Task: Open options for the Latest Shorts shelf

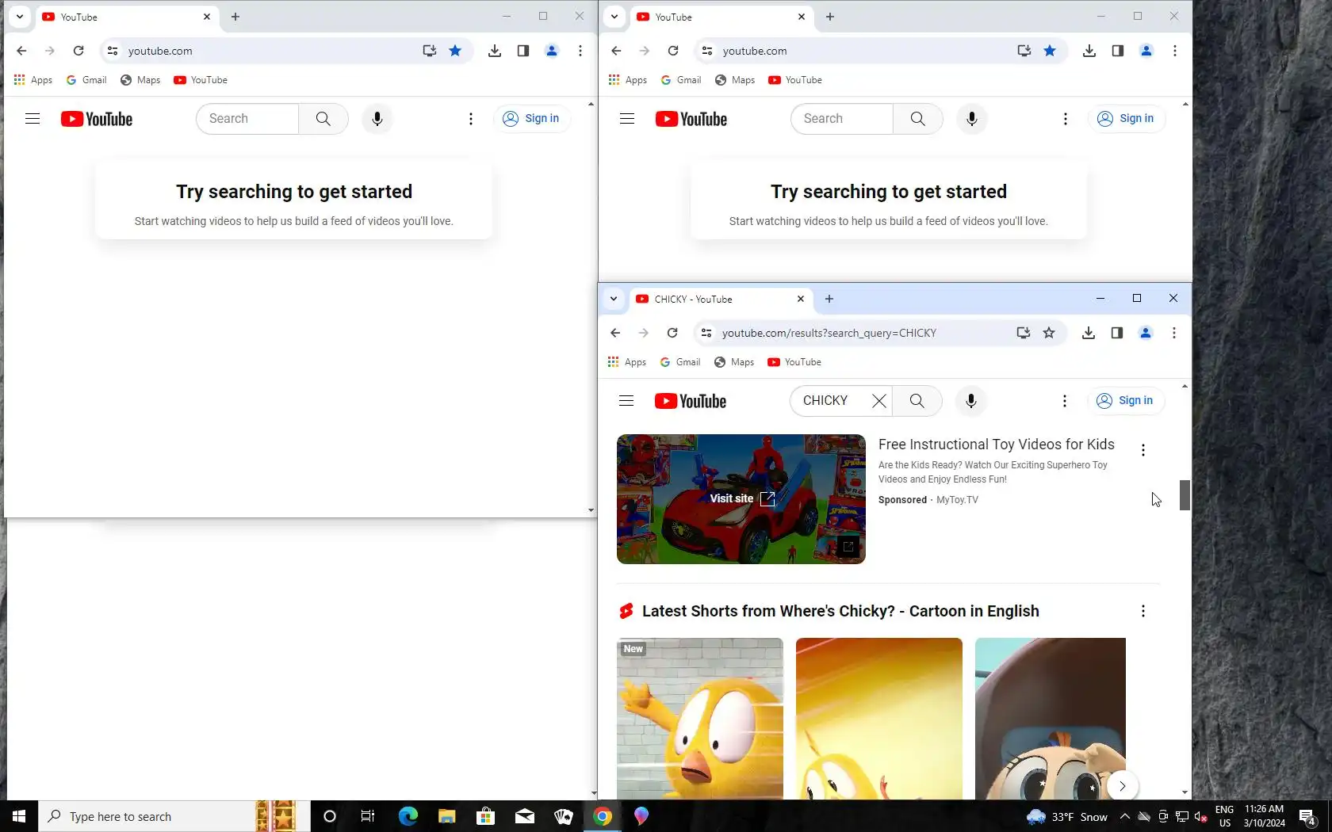Action: click(1143, 611)
